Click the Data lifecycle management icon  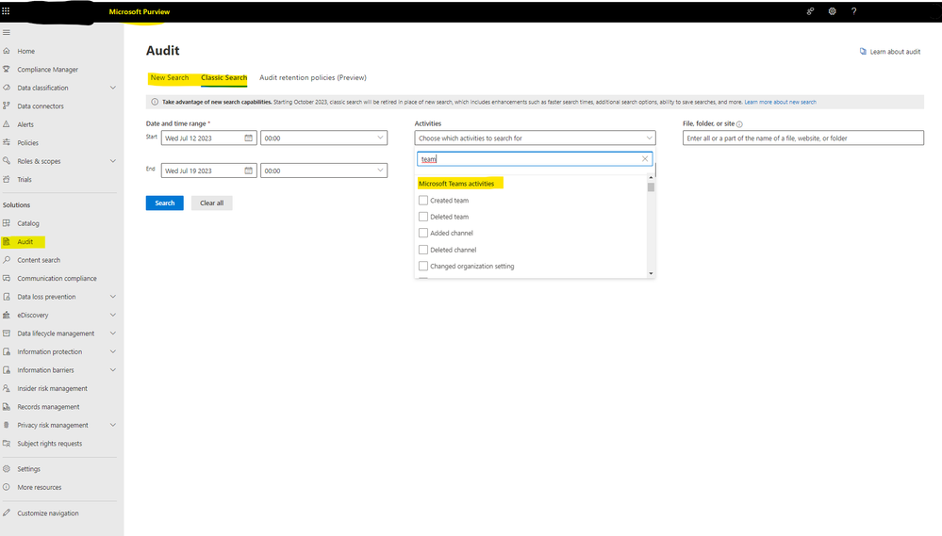[x=7, y=333]
